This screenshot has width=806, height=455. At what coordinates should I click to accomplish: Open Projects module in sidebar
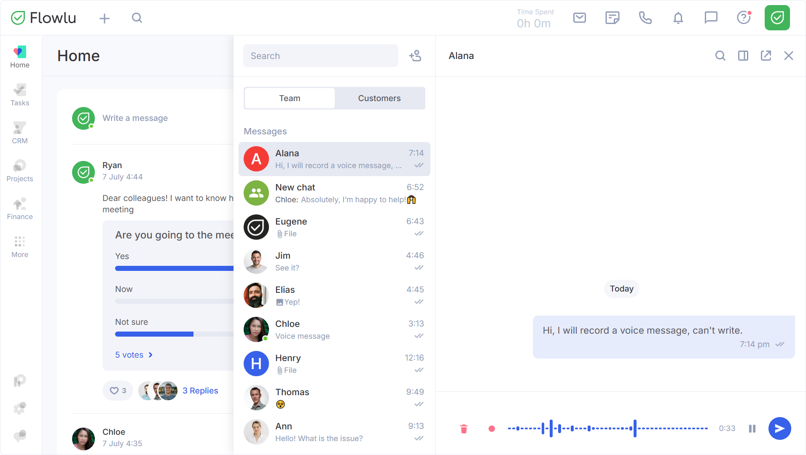pyautogui.click(x=20, y=171)
